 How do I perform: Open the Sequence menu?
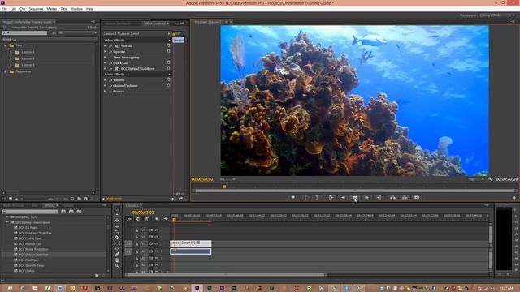(36, 9)
